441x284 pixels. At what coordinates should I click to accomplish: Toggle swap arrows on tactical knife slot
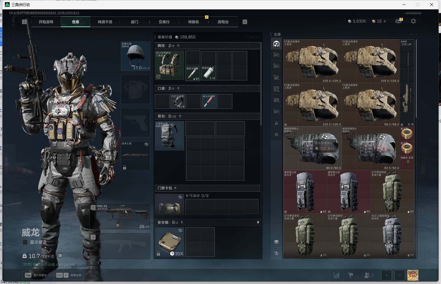pos(146,144)
